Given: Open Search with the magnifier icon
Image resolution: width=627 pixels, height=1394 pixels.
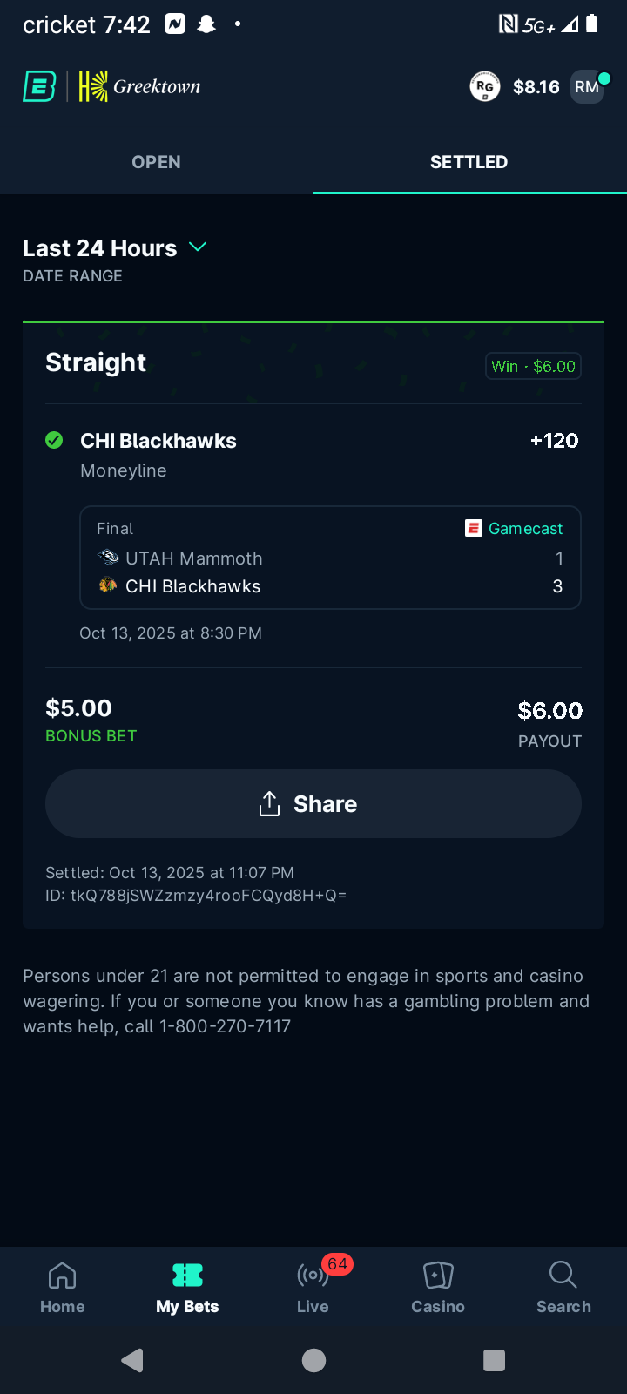Looking at the screenshot, I should [x=563, y=1276].
